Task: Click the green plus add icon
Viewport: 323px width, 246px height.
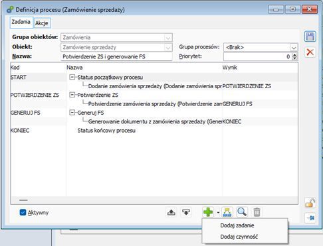Action: (x=208, y=212)
